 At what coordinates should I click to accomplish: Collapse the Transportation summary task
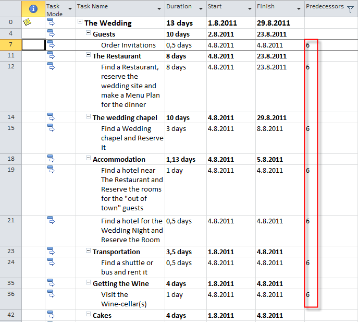[x=89, y=252]
